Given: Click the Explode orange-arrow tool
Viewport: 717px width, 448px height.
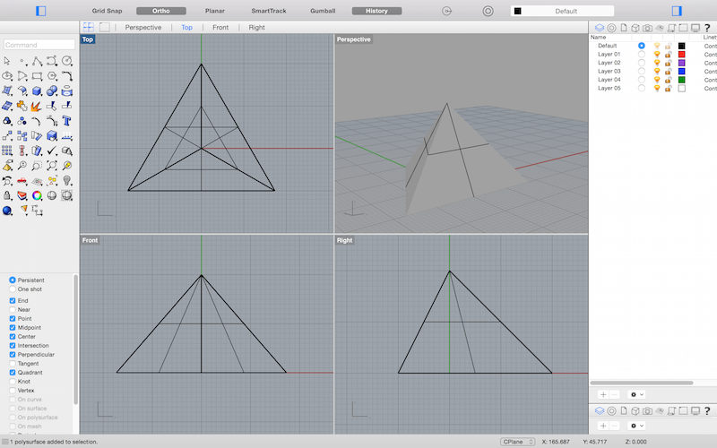Looking at the screenshot, I should pyautogui.click(x=36, y=107).
